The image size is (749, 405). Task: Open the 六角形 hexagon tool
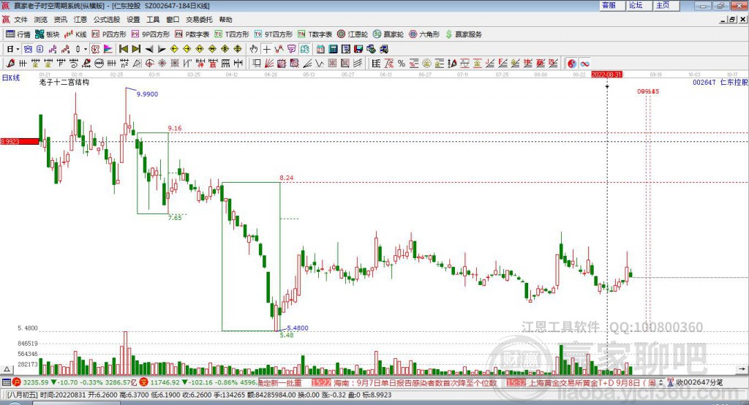pos(424,34)
